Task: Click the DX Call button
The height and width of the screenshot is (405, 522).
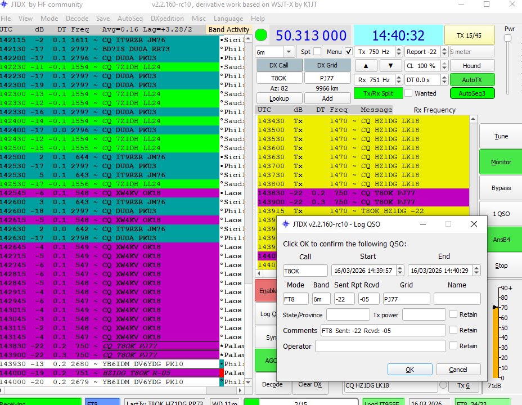Action: point(279,65)
